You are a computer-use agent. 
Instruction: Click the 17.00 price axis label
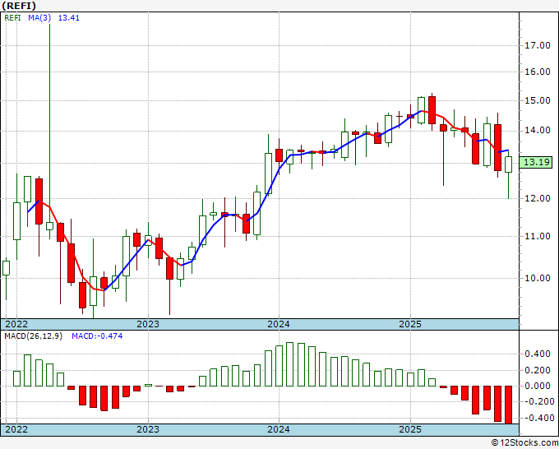pos(538,45)
